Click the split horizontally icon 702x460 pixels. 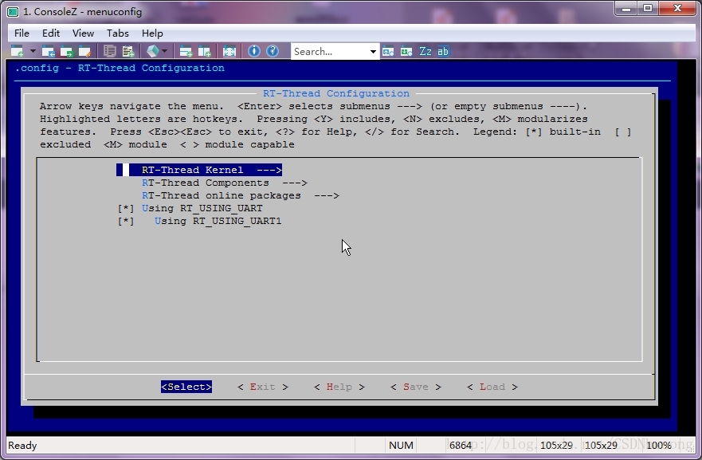[x=186, y=51]
